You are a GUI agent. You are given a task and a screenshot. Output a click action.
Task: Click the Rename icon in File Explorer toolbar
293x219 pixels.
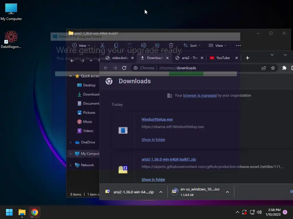point(144,45)
